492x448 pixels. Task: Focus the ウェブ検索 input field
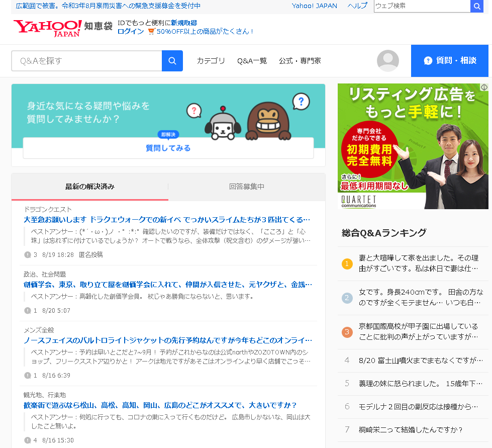[x=422, y=6]
